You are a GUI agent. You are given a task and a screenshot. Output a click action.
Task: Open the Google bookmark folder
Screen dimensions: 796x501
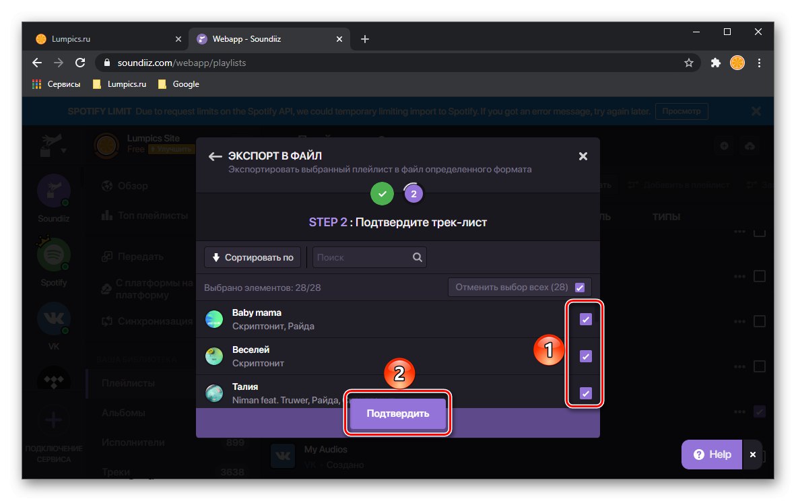click(178, 84)
